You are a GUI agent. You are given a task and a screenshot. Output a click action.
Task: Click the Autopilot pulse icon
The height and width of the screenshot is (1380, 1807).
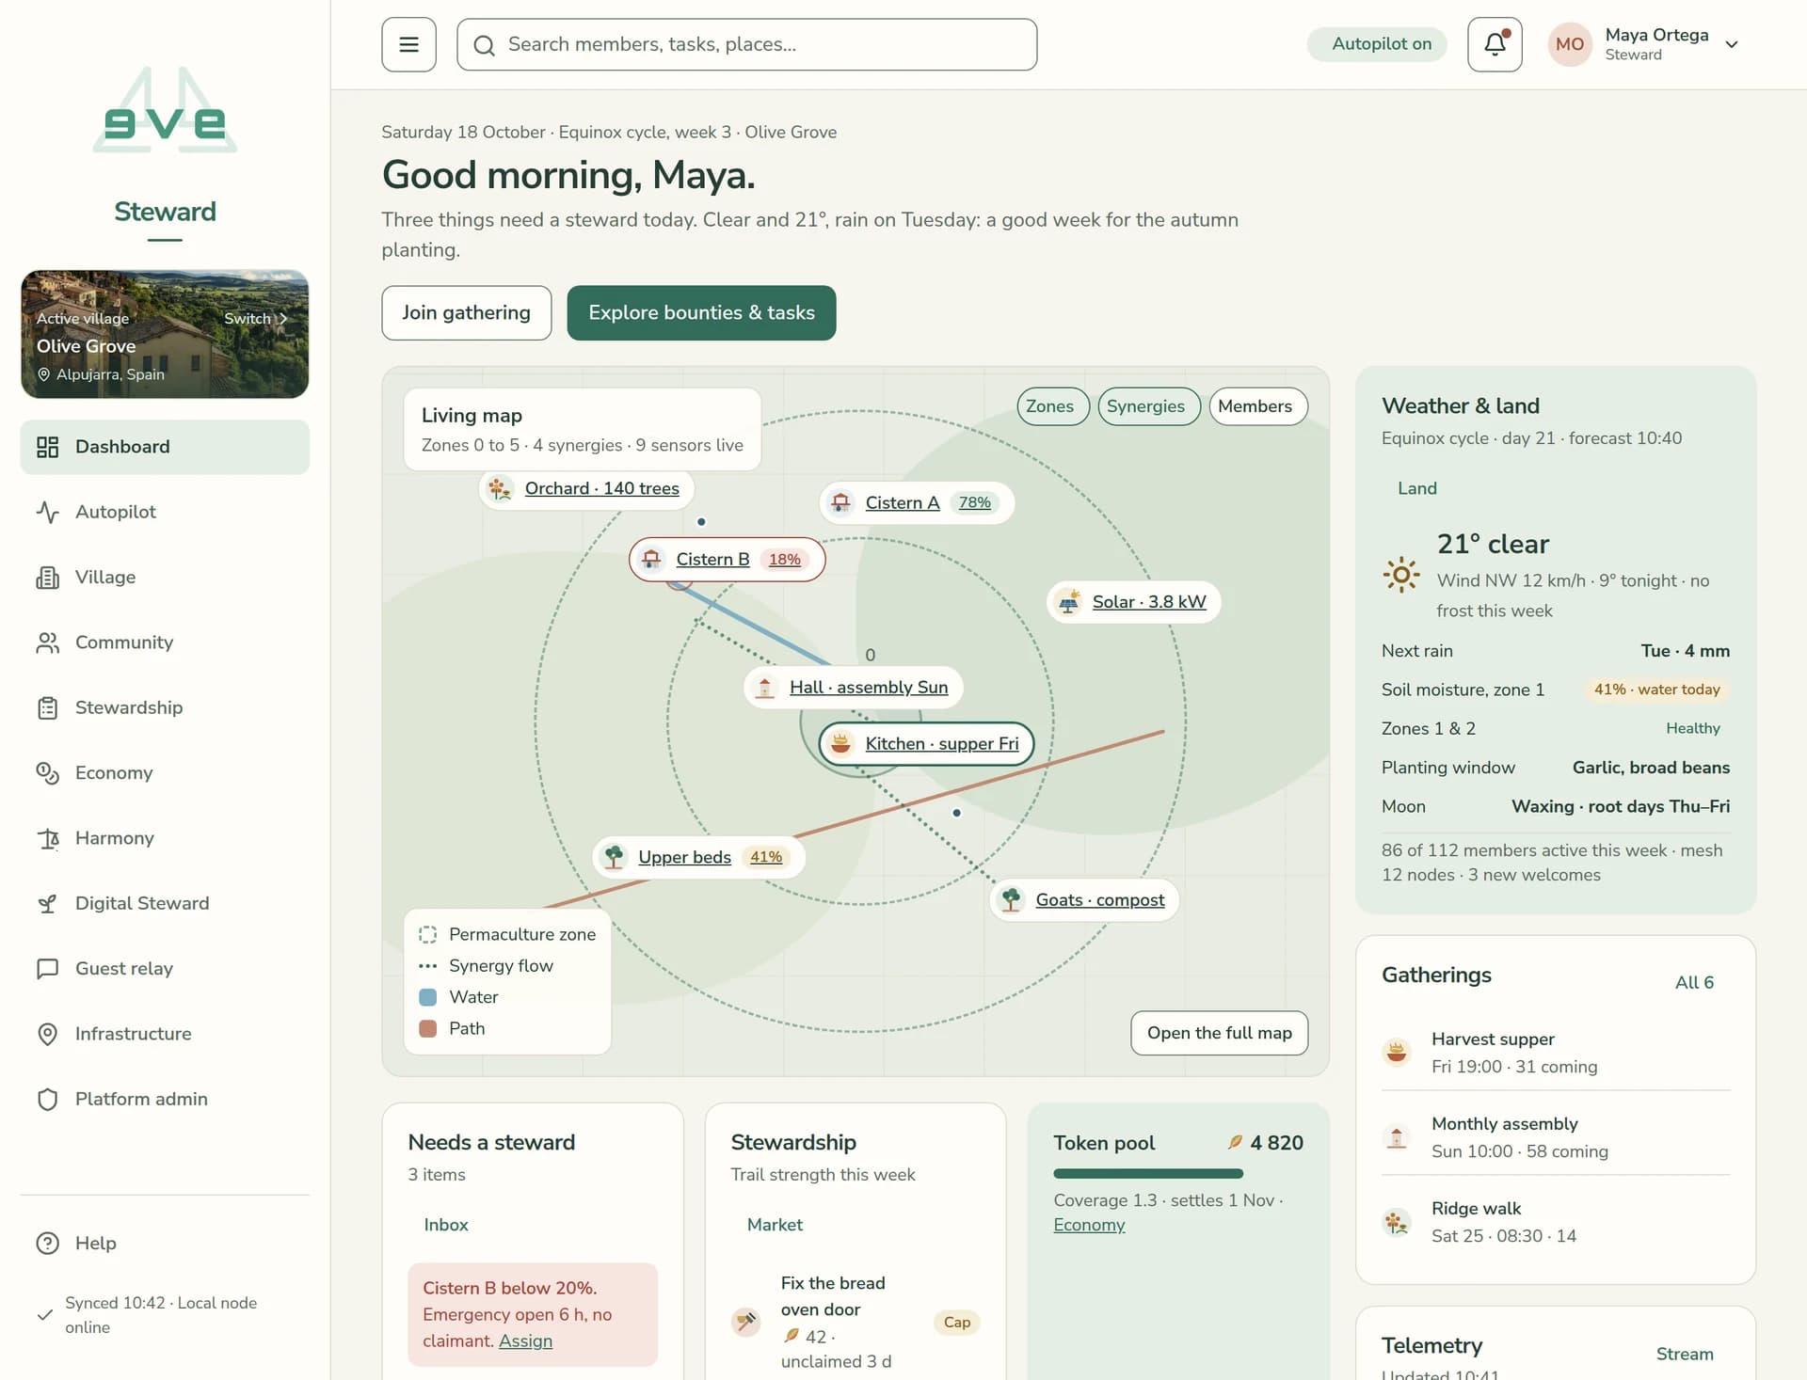(x=47, y=512)
